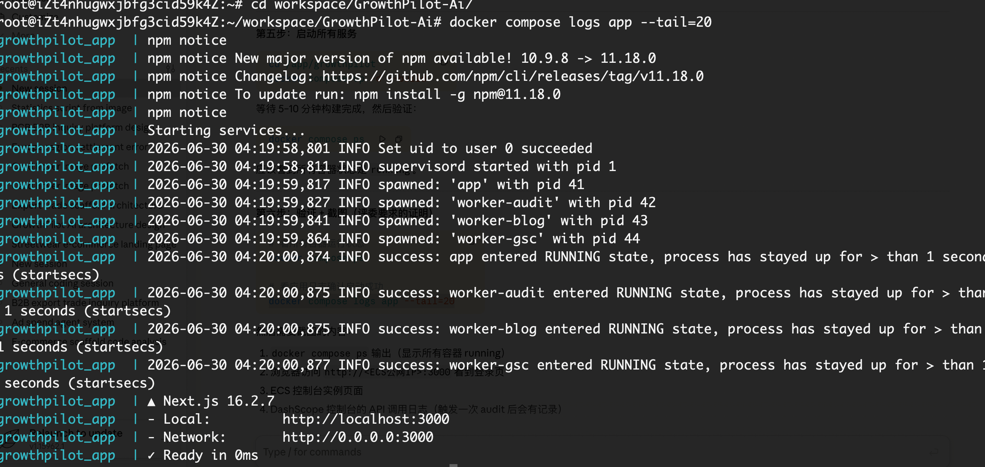Open Statistics script from image session

72,108
